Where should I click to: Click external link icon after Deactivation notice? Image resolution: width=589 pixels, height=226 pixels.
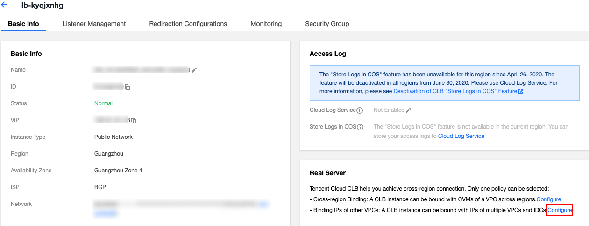(x=521, y=92)
